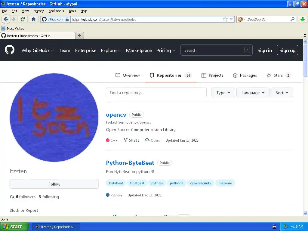Click the 6 followers link
308x231 pixels.
click(x=26, y=197)
